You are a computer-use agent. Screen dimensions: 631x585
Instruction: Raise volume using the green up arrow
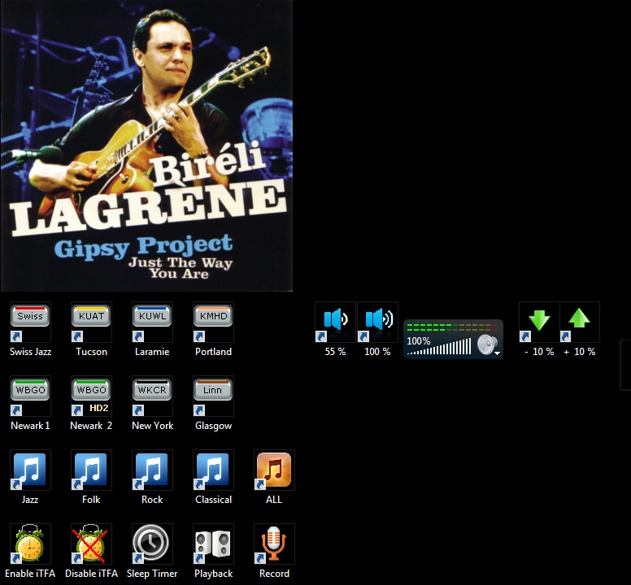[580, 322]
